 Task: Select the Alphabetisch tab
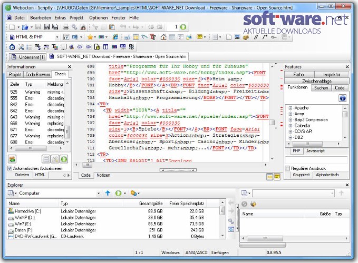327,175
